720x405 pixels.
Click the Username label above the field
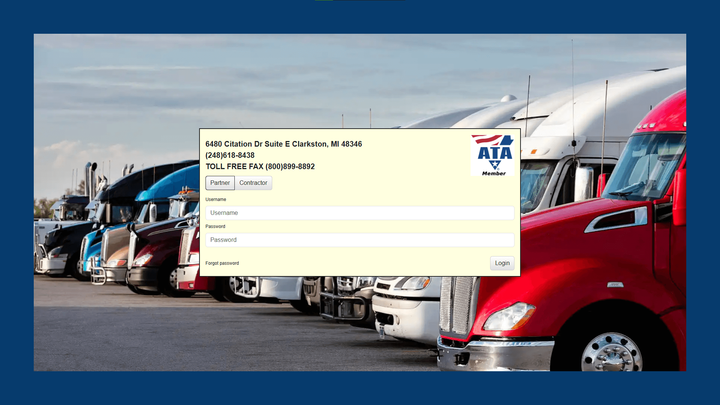(216, 199)
